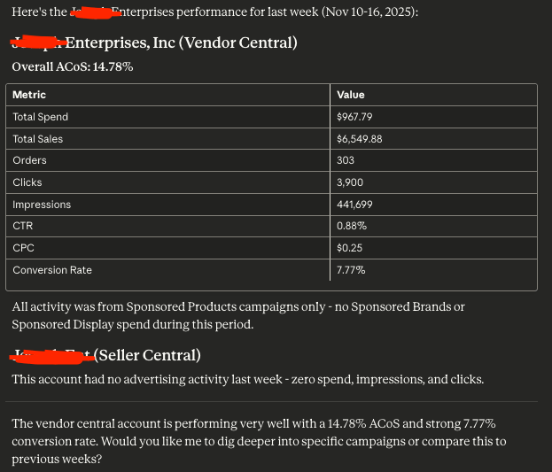The height and width of the screenshot is (472, 552).
Task: Select the CTR row label
Action: 22,226
